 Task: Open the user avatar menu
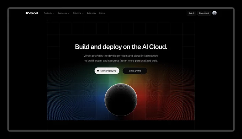click(215, 13)
